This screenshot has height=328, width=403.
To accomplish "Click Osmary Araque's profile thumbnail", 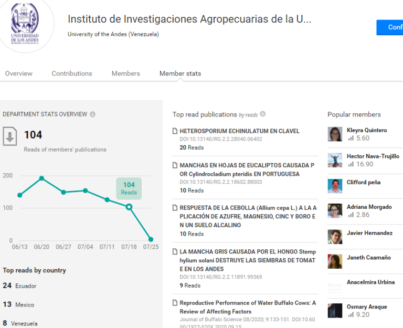I will point(335,311).
